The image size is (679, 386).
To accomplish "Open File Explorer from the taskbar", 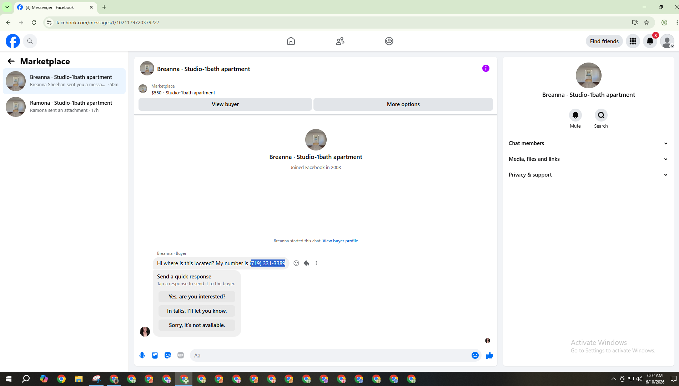I will (x=79, y=379).
